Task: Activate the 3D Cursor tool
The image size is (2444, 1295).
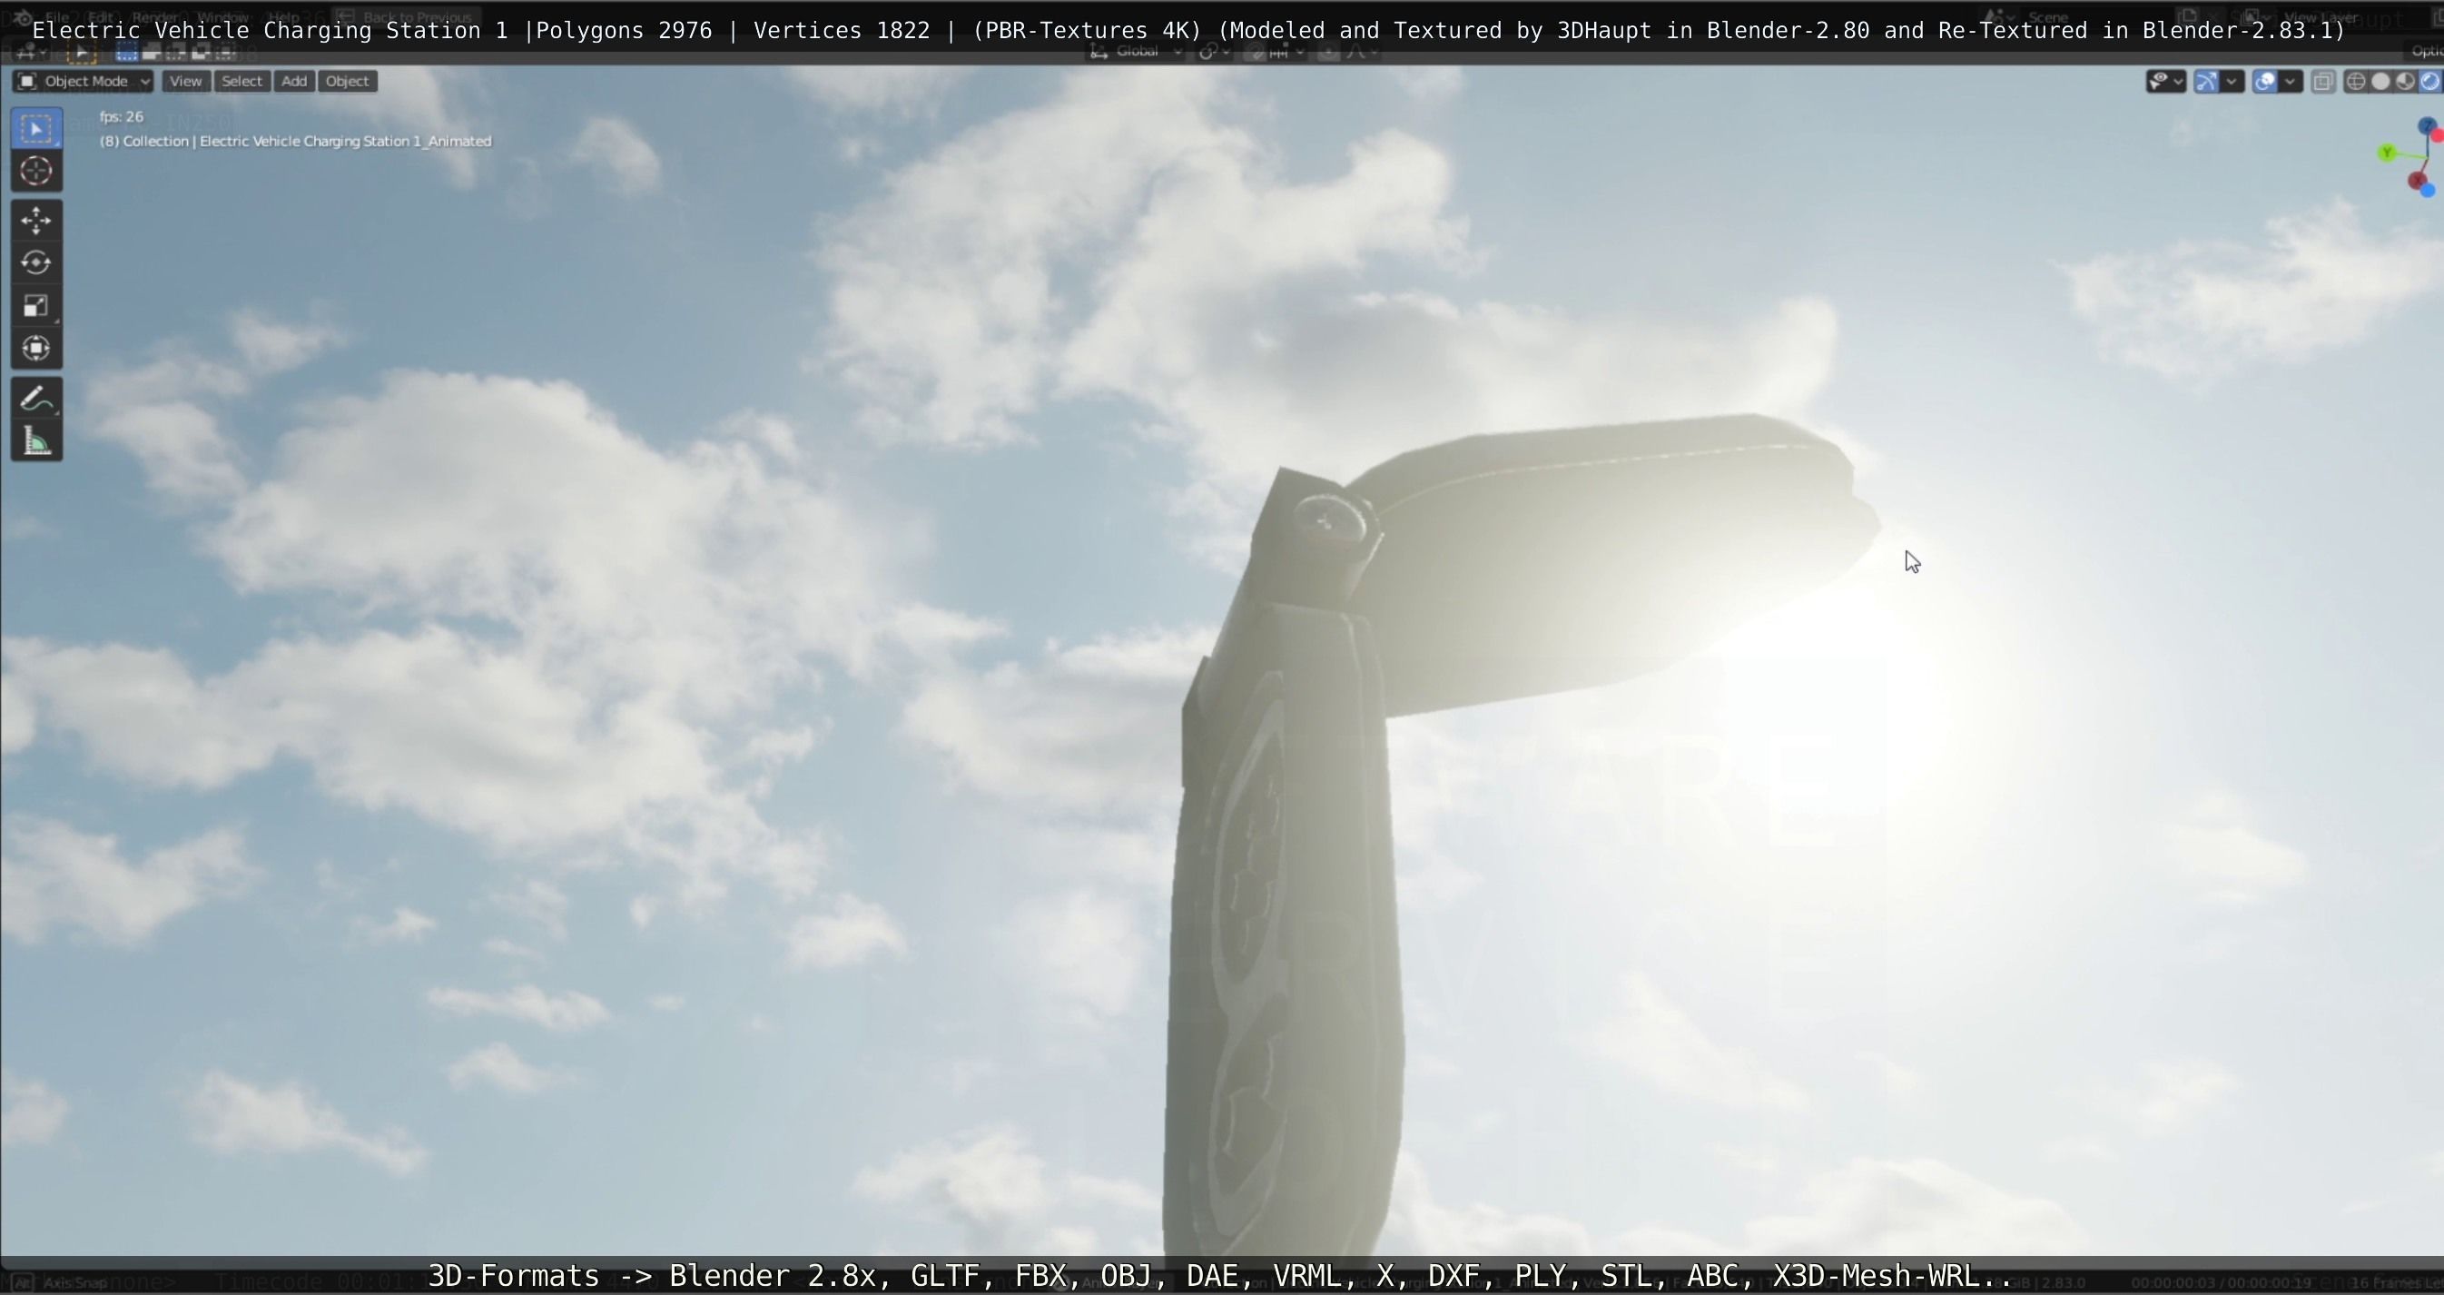Action: pyautogui.click(x=36, y=171)
